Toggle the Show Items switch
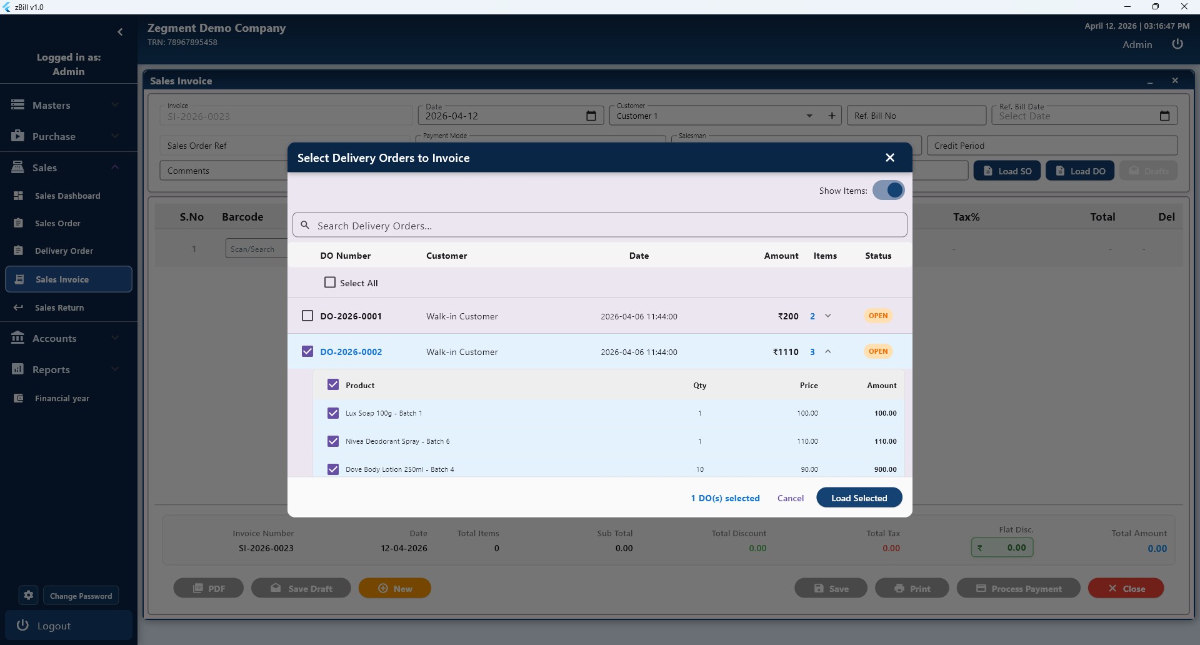 coord(888,190)
